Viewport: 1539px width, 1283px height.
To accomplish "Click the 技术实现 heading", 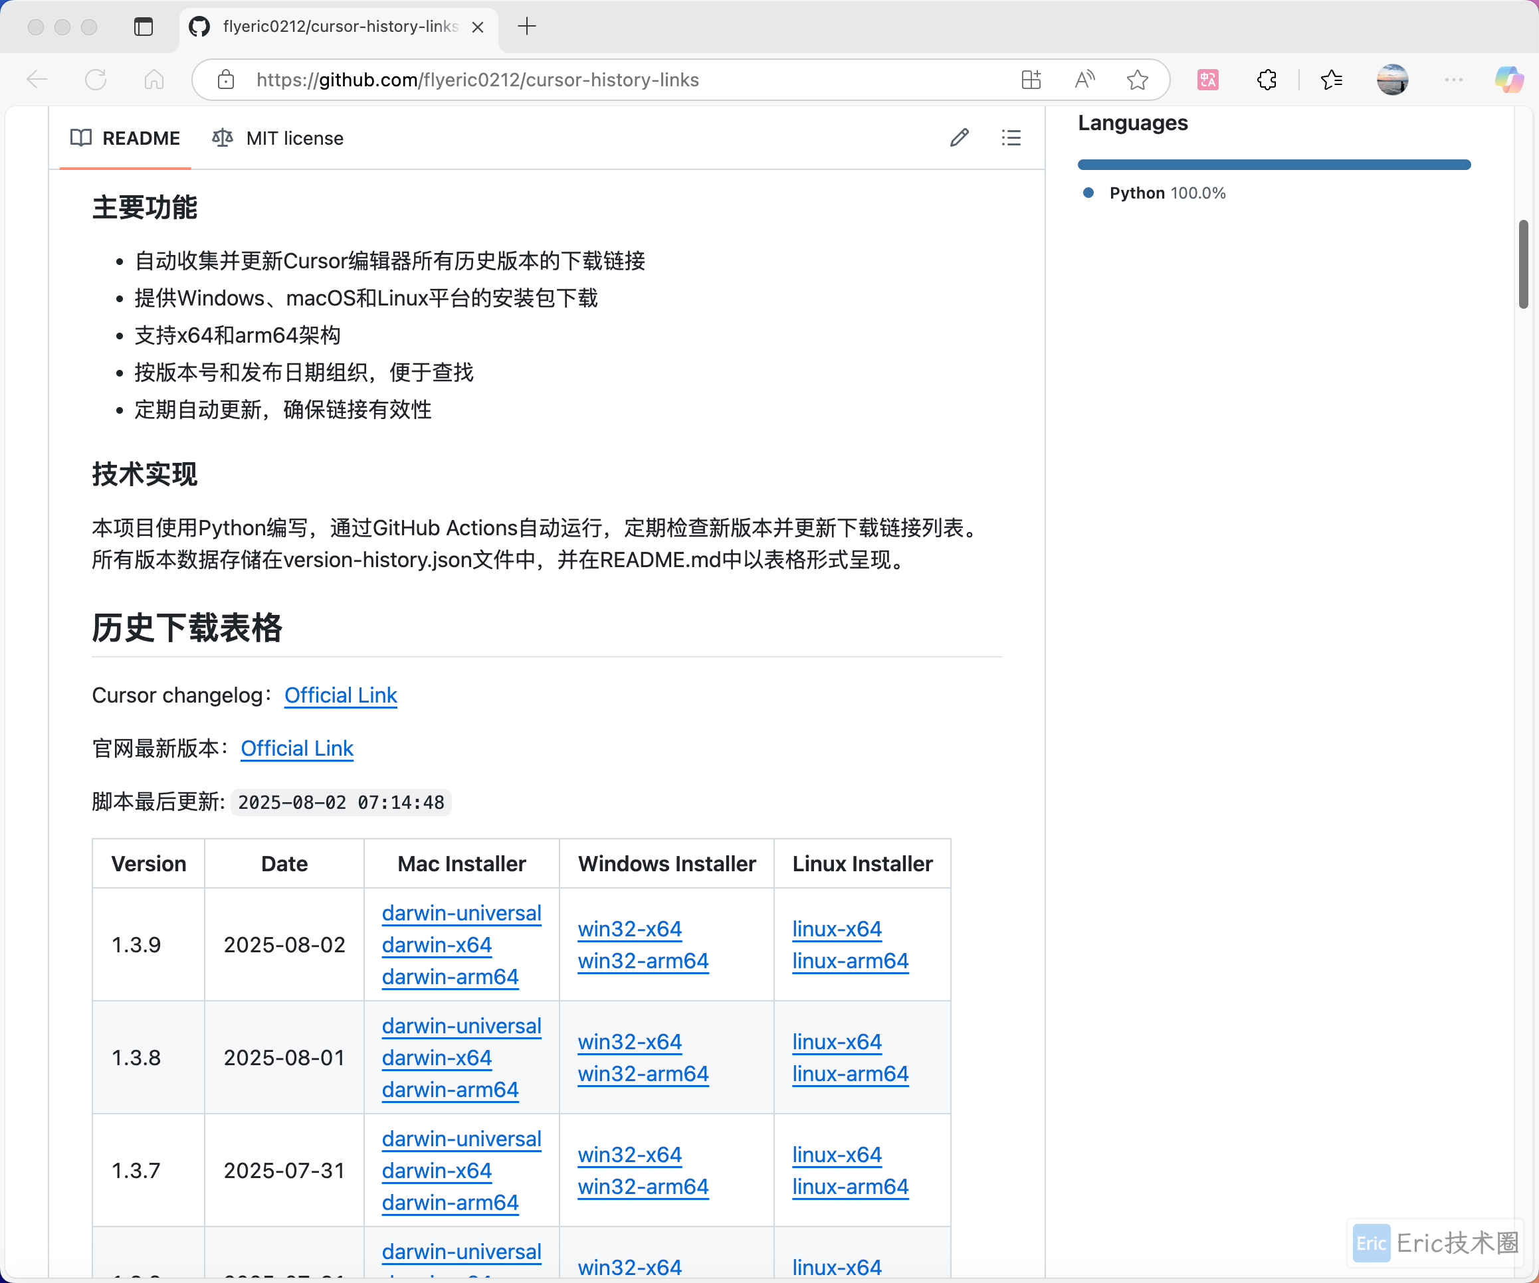I will point(144,475).
